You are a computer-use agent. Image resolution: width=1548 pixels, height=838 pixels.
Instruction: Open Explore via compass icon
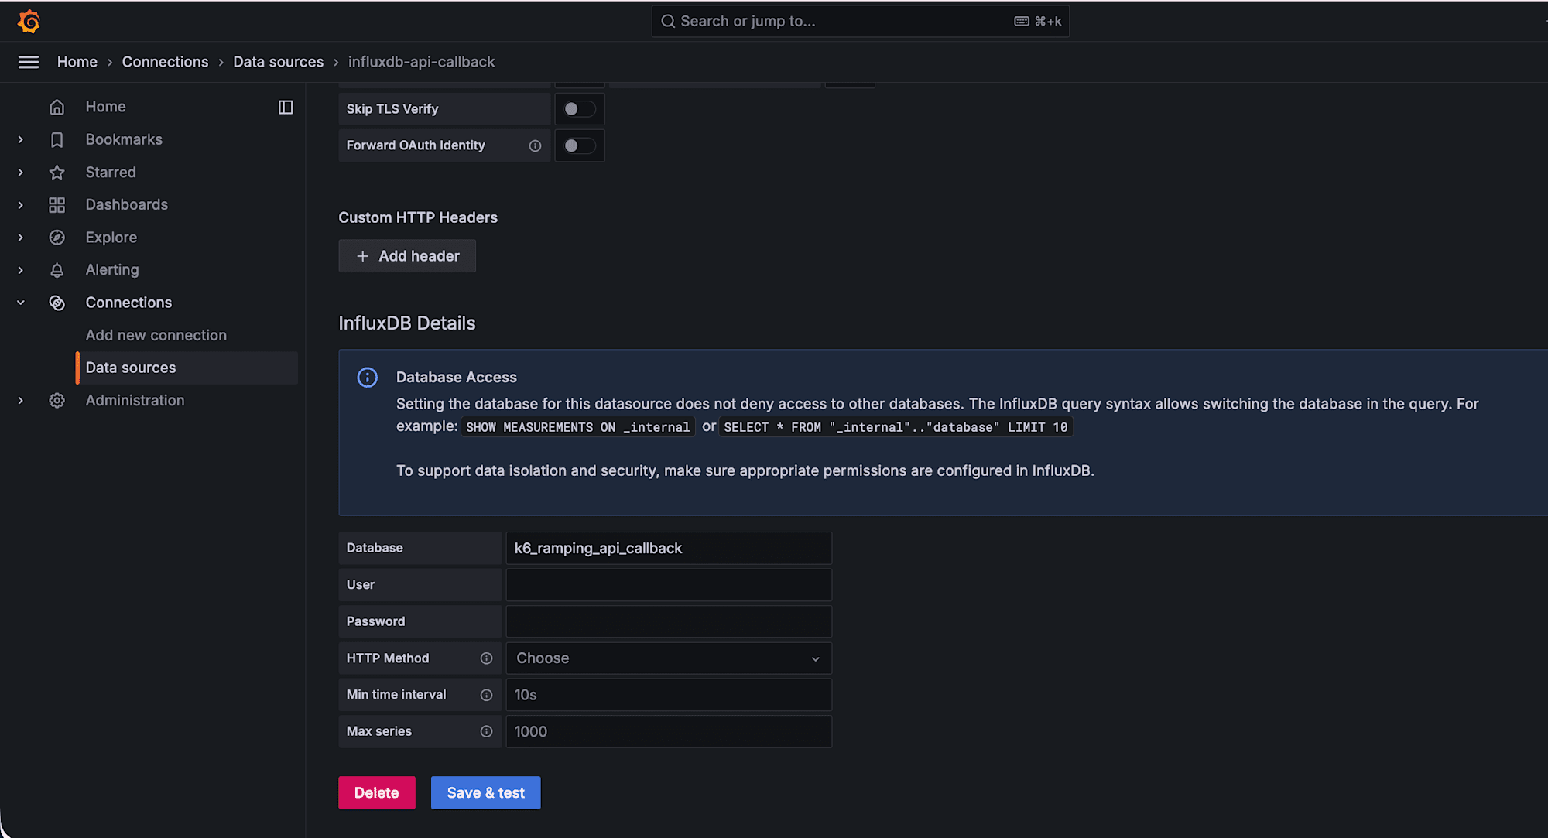[x=57, y=238]
